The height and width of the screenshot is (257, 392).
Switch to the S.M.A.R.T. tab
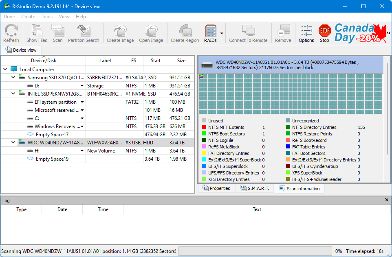pos(255,188)
